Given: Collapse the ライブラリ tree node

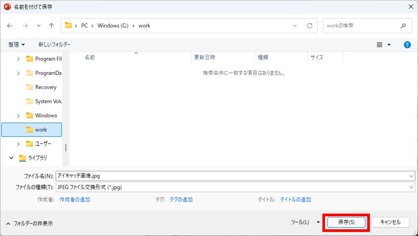Looking at the screenshot, I should (x=11, y=158).
